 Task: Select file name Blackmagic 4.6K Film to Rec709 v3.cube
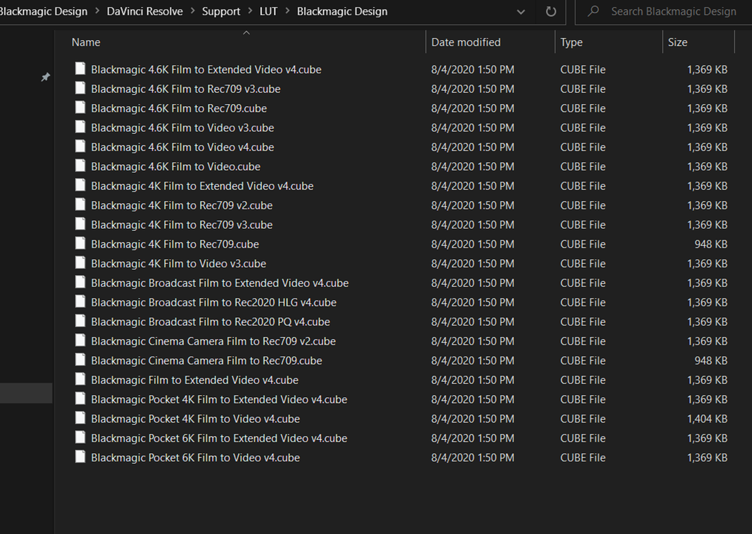[185, 89]
